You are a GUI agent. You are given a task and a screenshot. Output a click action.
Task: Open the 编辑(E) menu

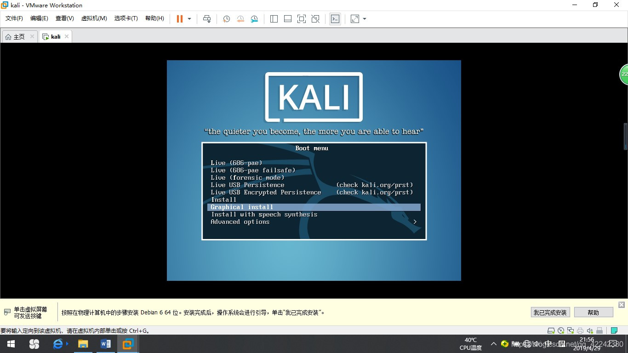[39, 18]
